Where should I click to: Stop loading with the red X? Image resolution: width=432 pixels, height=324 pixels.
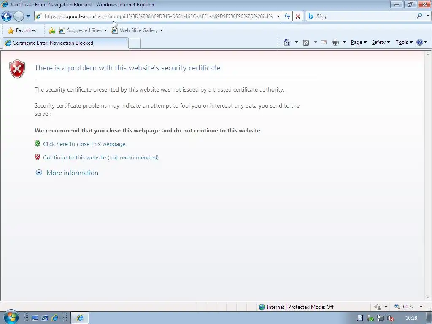point(297,16)
